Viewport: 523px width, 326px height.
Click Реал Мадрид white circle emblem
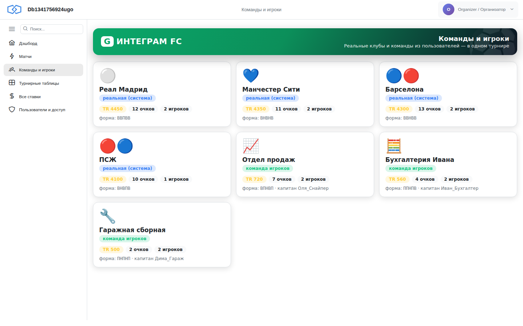(x=108, y=76)
